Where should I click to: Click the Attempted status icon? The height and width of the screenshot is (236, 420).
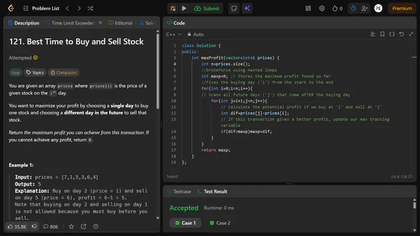click(35, 57)
